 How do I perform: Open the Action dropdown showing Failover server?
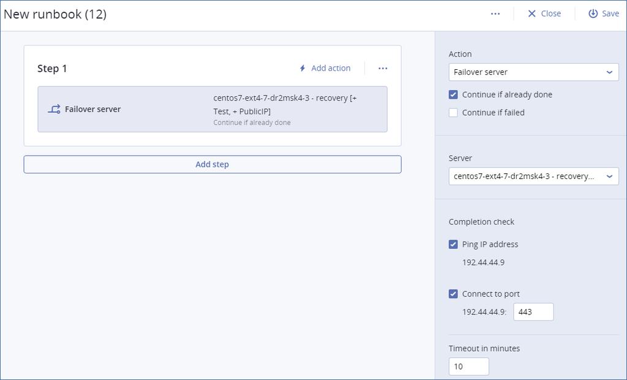click(x=533, y=72)
